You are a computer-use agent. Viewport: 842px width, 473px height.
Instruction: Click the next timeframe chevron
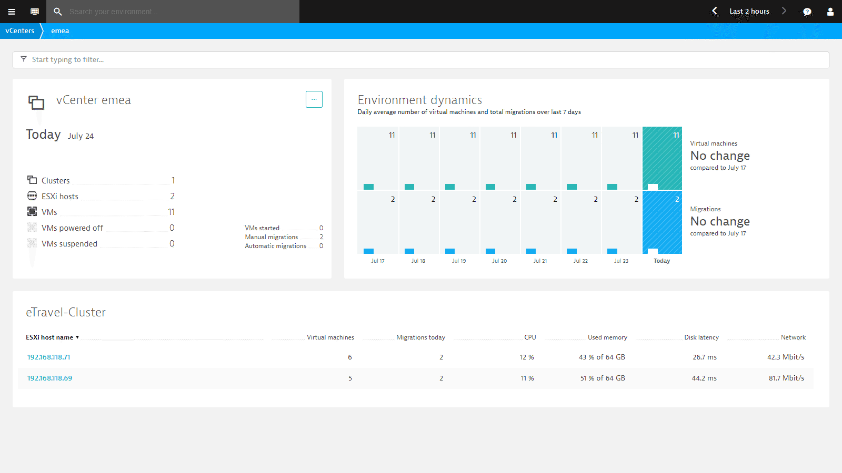tap(784, 11)
